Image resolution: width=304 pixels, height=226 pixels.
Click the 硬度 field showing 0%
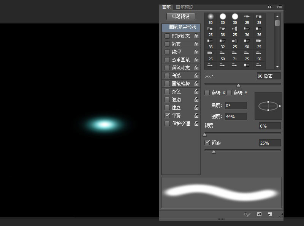click(x=270, y=126)
